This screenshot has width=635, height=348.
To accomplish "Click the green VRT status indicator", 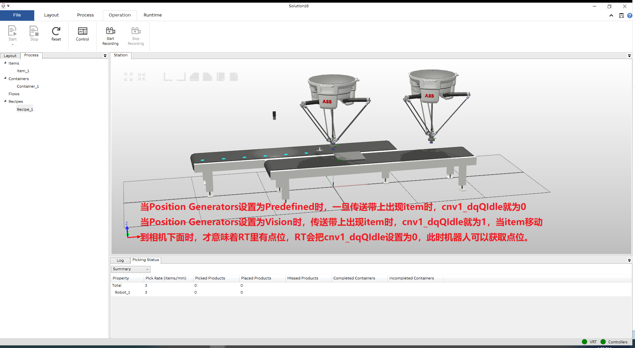I will [x=585, y=342].
